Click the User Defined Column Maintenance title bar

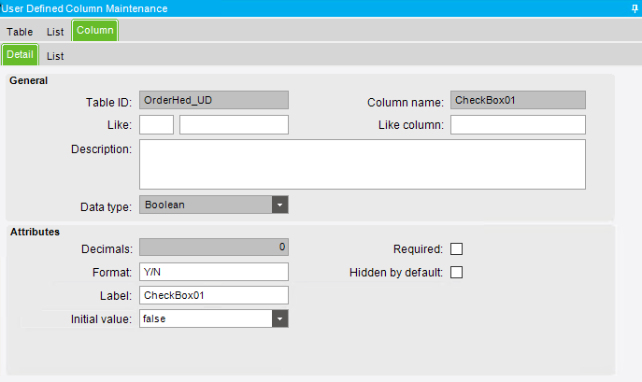pos(280,8)
